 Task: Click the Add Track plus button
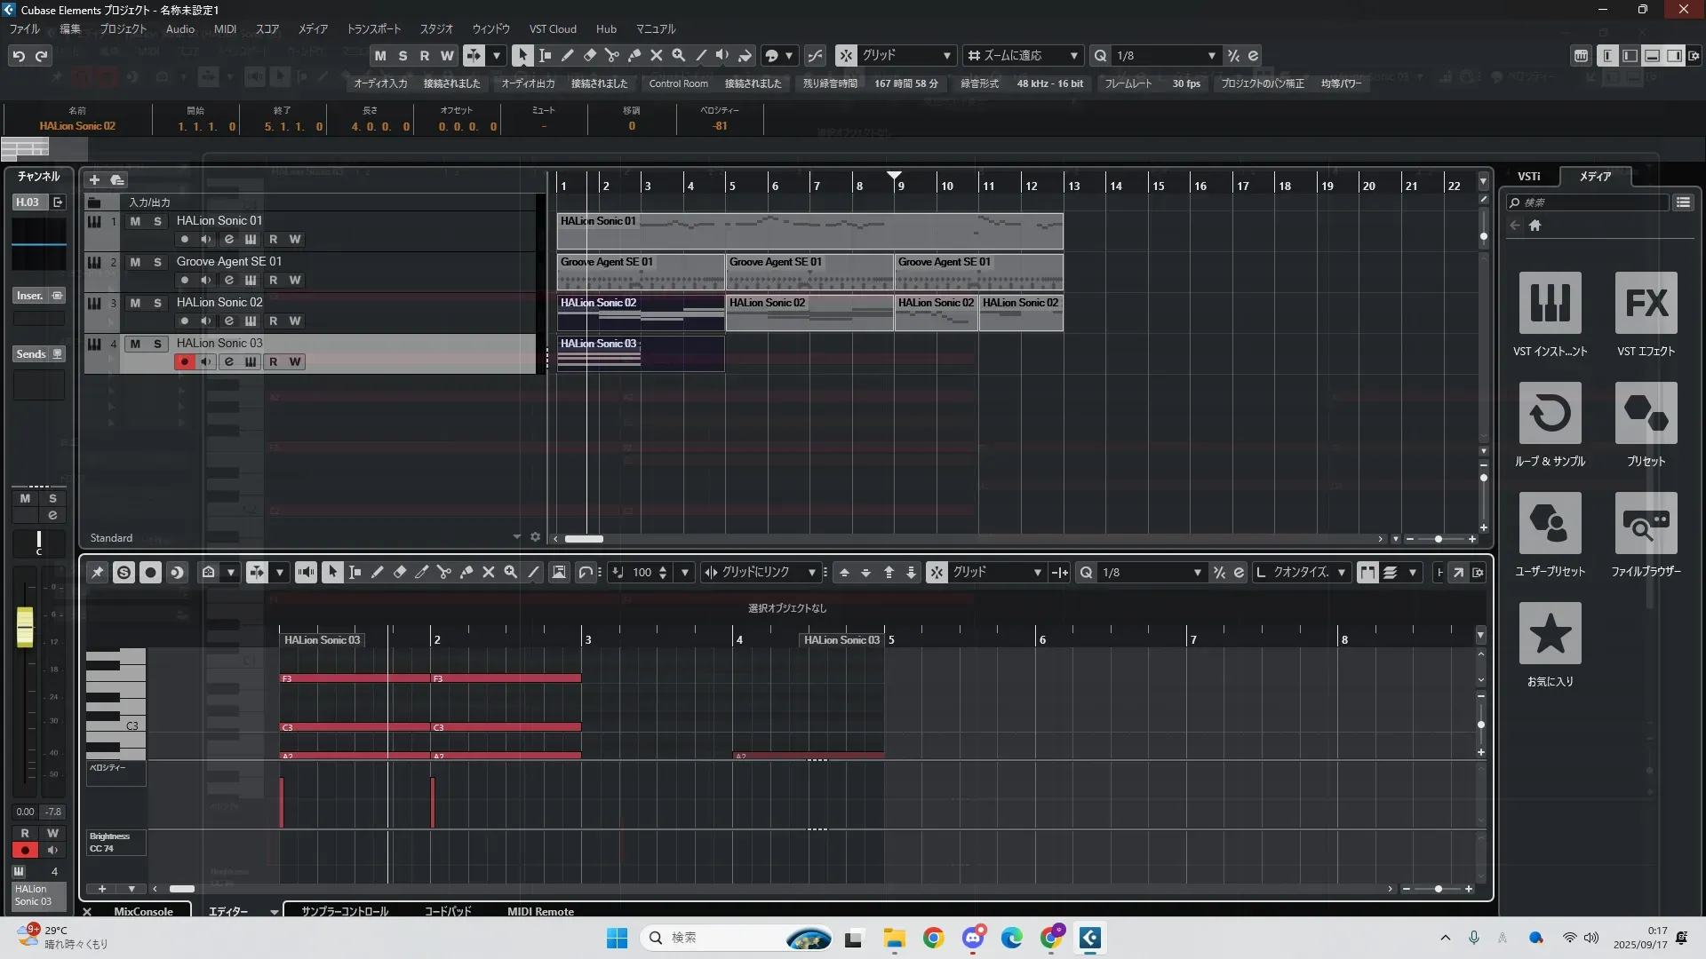click(x=94, y=179)
